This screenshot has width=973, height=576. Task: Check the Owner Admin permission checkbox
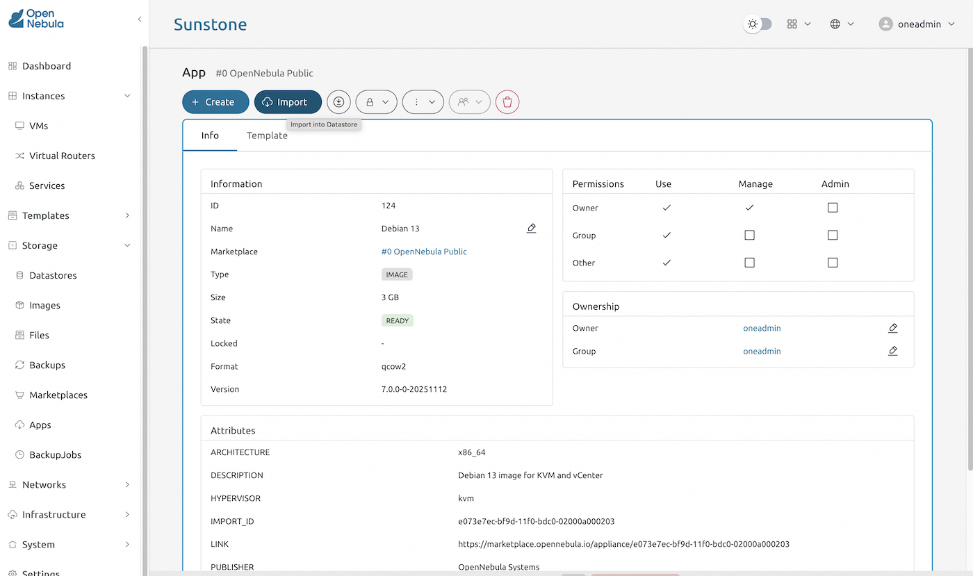pyautogui.click(x=833, y=207)
